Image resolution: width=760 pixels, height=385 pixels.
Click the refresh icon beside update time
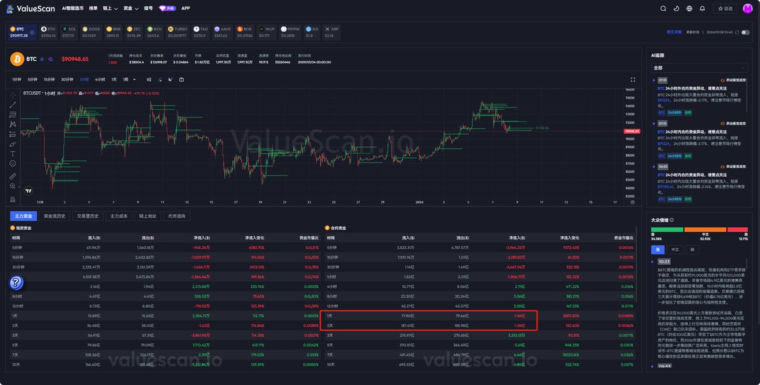pyautogui.click(x=736, y=32)
